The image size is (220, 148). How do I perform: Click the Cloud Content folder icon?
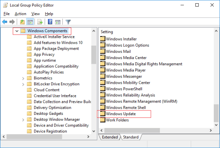[29, 90]
